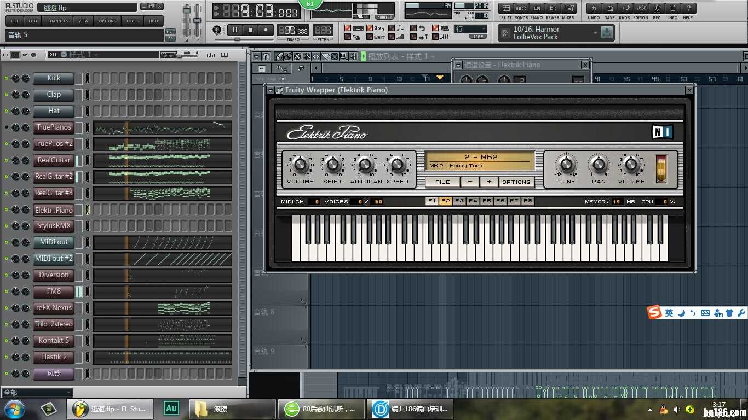Open the PIANO roll icon
This screenshot has height=420, width=748.
coord(537,8)
